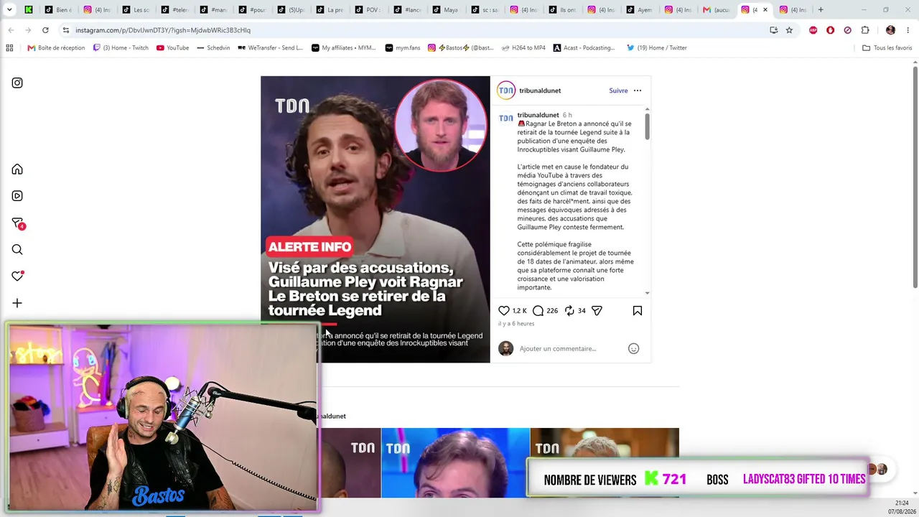Open the rightmost related post thumbnail
The image size is (919, 517).
coord(605,462)
